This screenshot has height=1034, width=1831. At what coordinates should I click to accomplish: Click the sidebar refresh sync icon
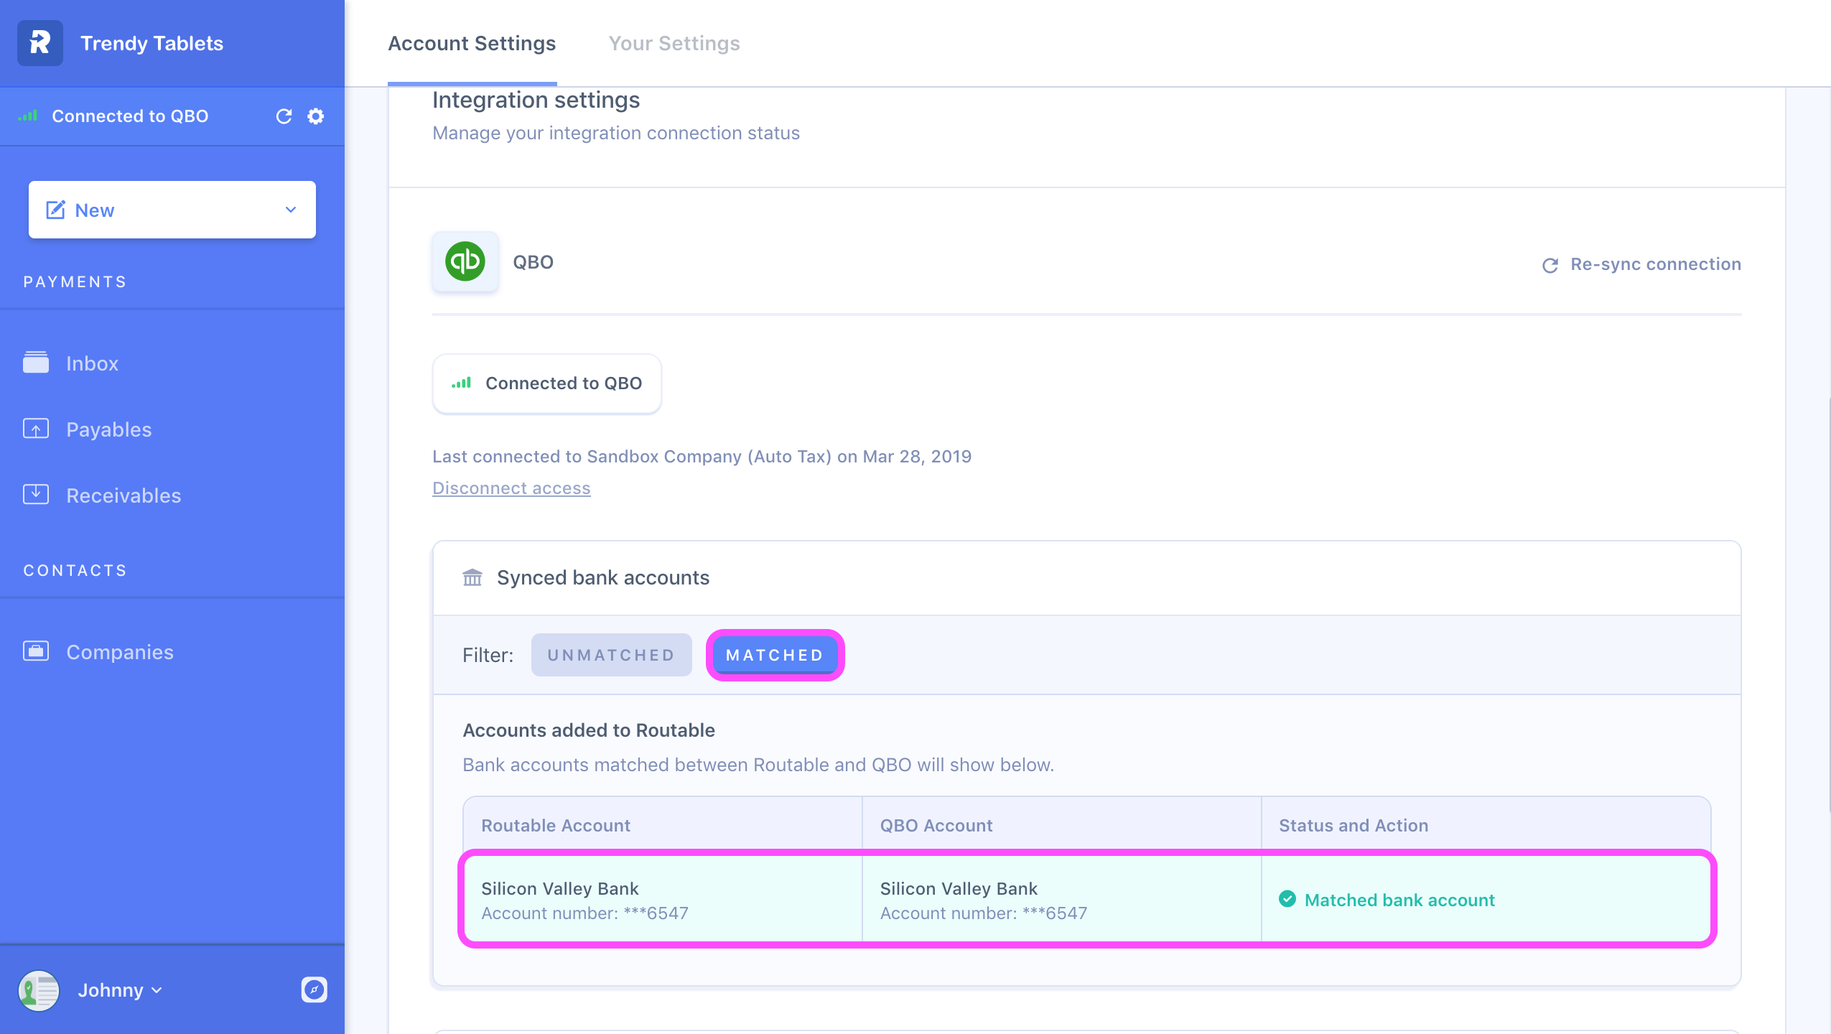click(x=284, y=116)
